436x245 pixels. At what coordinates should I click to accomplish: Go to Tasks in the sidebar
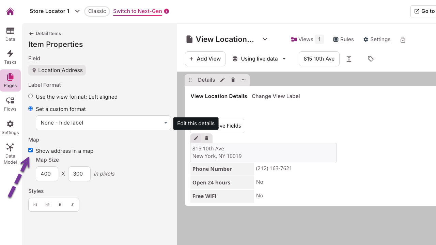coord(10,57)
